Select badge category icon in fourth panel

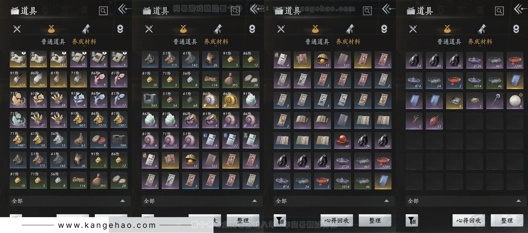516,29
